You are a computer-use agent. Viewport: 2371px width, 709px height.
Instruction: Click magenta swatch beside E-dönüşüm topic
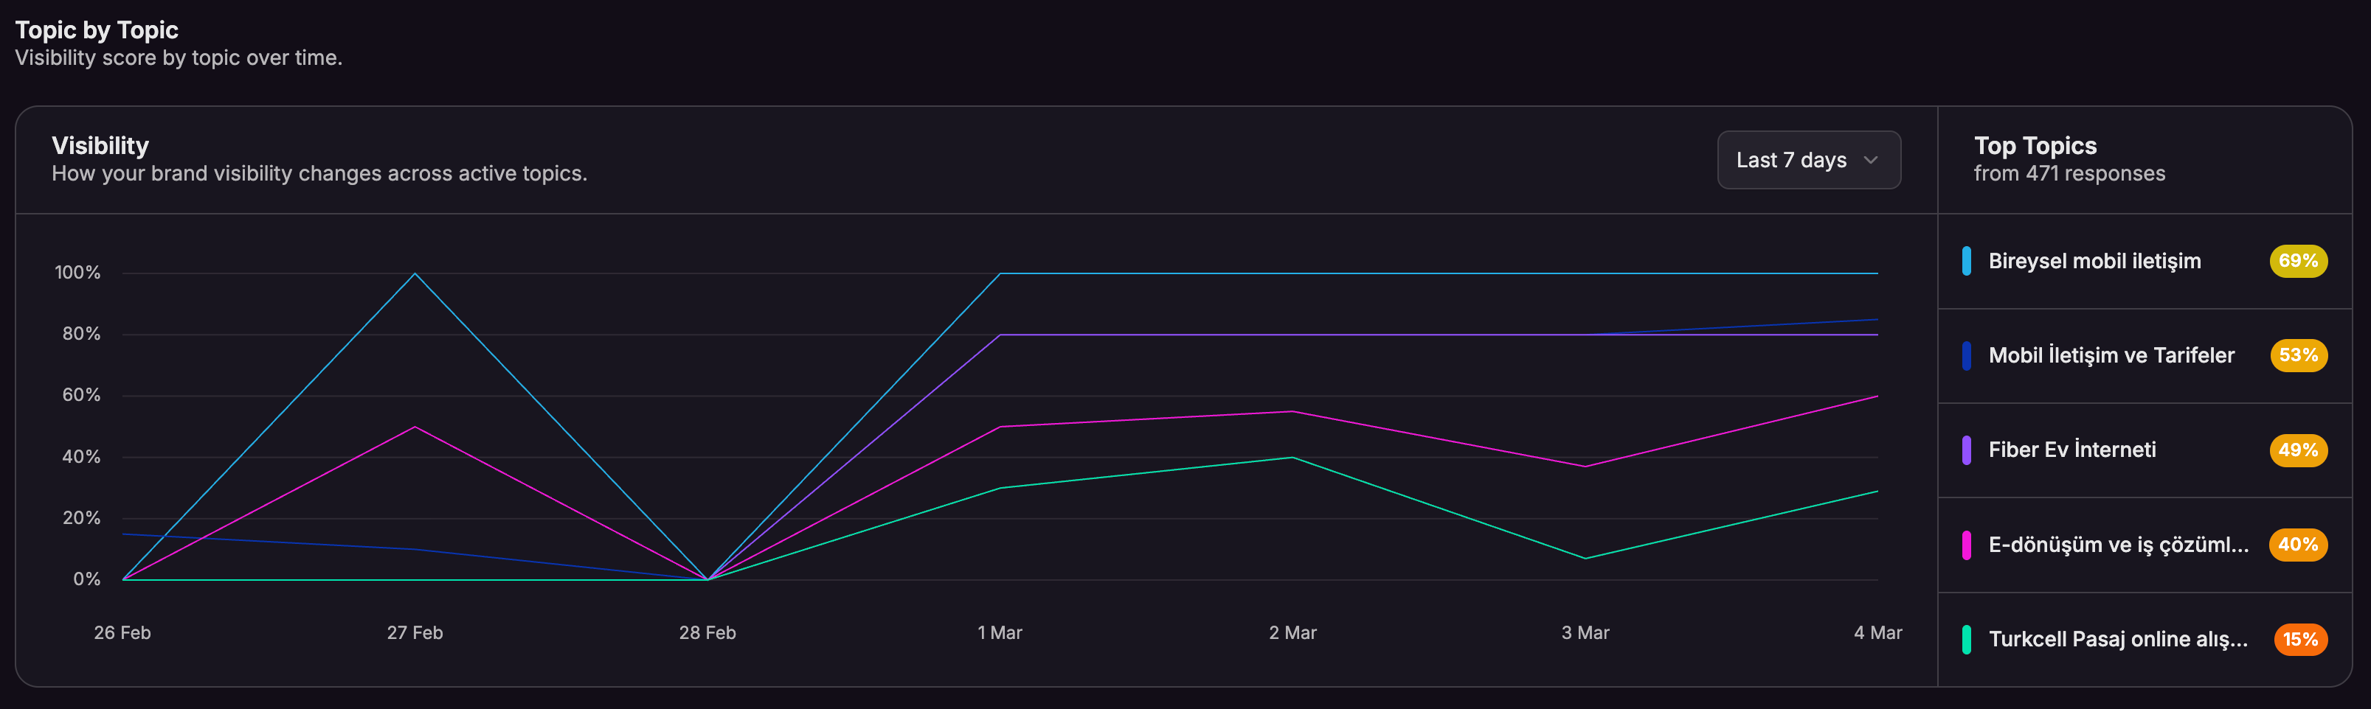click(1966, 545)
